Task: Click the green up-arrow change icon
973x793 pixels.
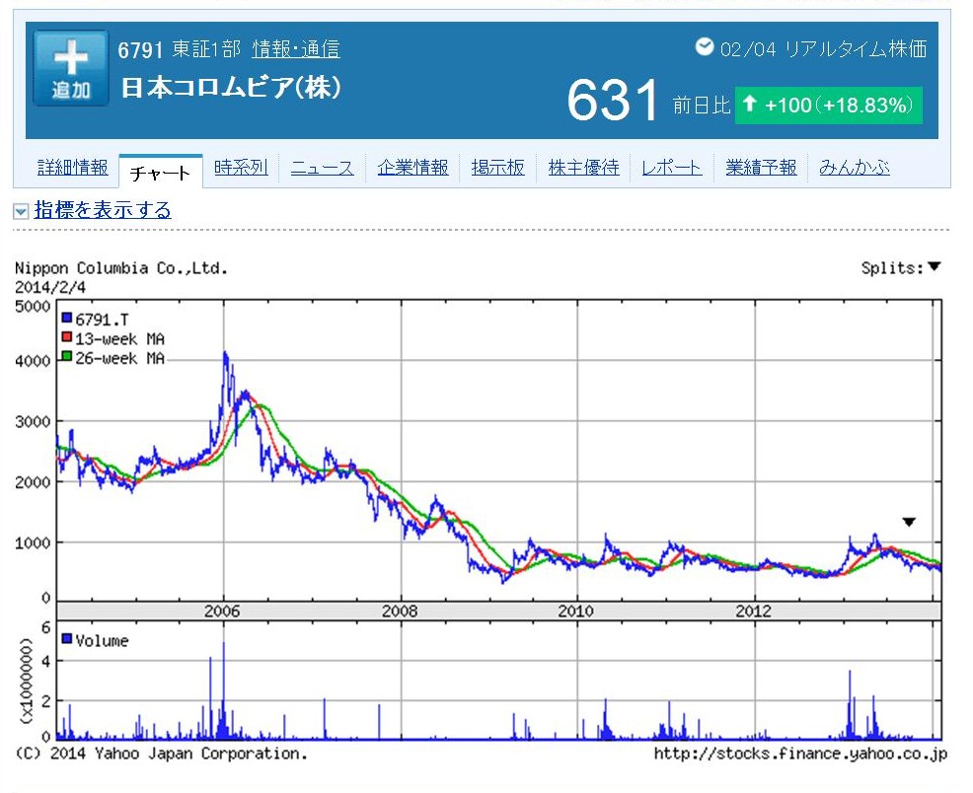Action: click(749, 104)
